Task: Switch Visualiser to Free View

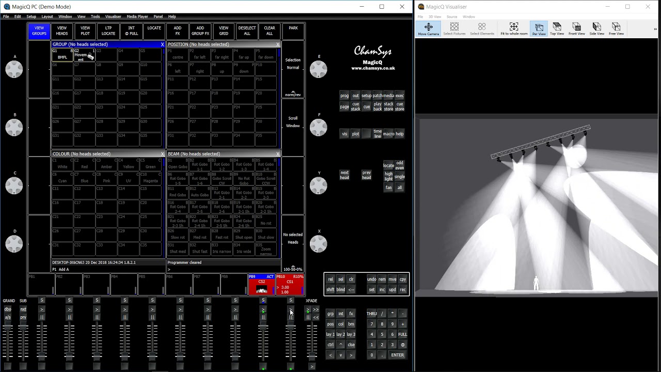Action: point(616,29)
